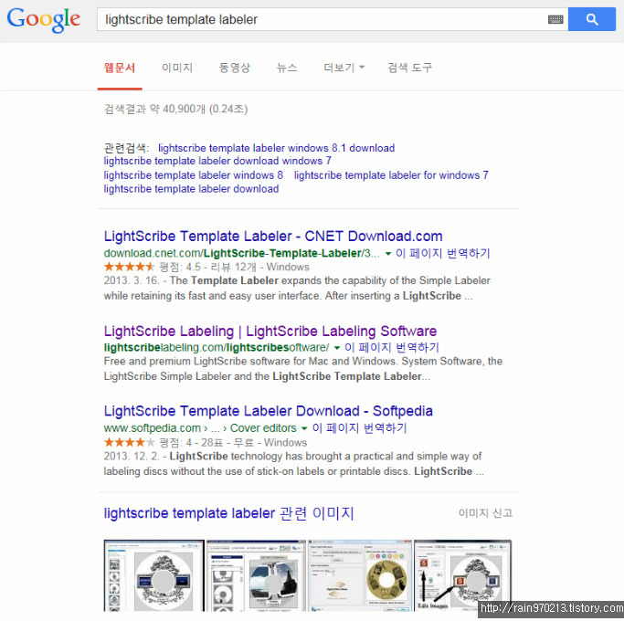624x621 pixels.
Task: Click the lightscribelabeling.com green URL
Action: coord(217,347)
